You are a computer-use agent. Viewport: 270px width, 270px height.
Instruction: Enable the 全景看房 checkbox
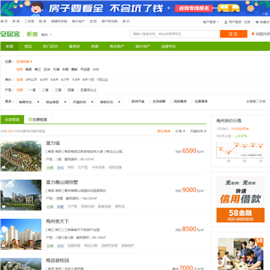[x=193, y=101]
